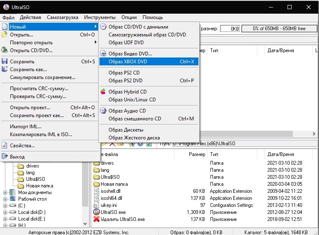Screen dimensions: 319x235
Task: Click Симулировать сохранение... entry
Action: point(50,77)
